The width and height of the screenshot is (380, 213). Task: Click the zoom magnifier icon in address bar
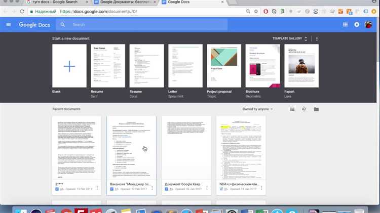248,11
